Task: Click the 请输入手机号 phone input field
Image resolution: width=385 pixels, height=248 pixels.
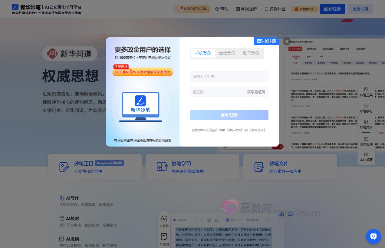Action: (x=229, y=76)
